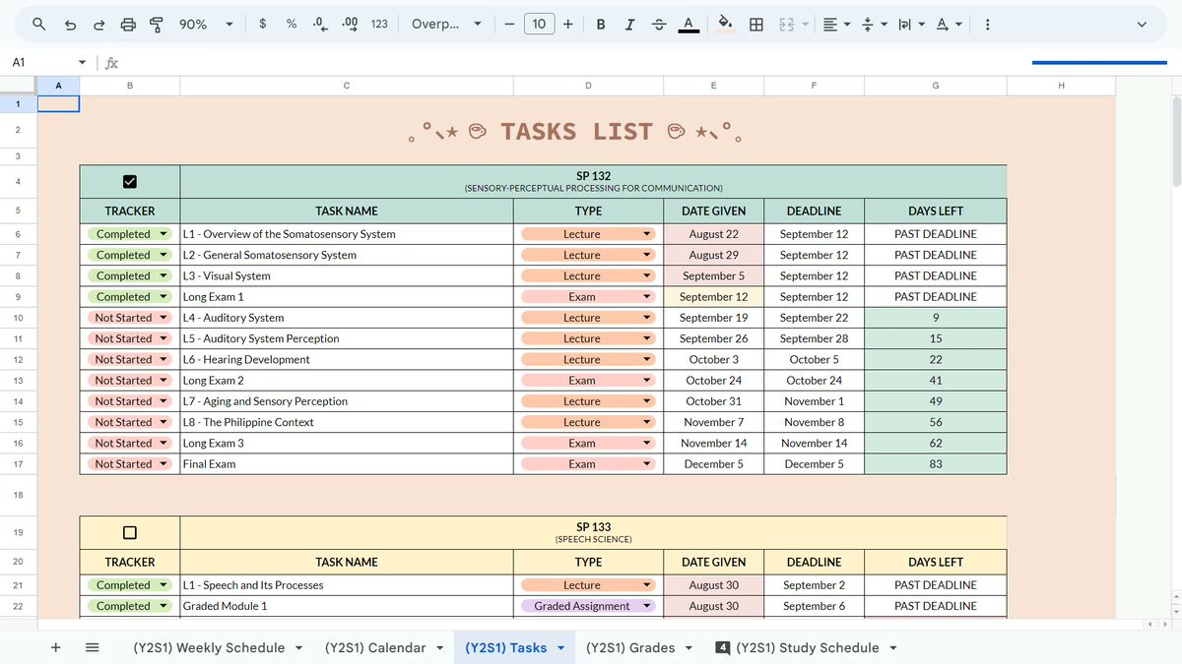The image size is (1182, 664).
Task: Select column G header
Action: tap(936, 86)
